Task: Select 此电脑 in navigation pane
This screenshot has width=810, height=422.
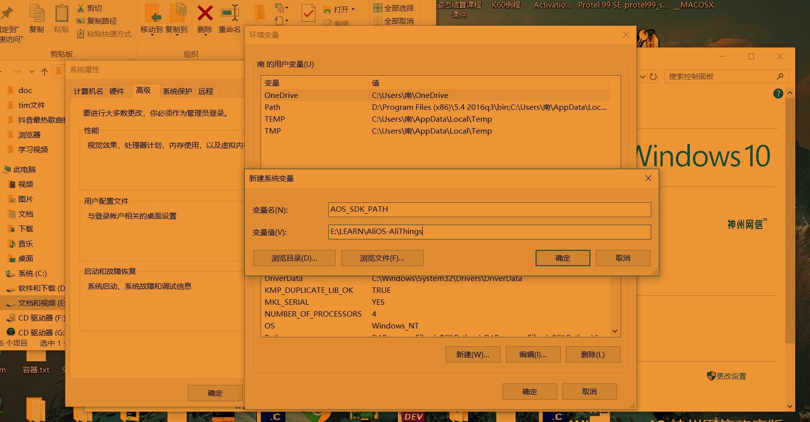Action: click(x=24, y=169)
